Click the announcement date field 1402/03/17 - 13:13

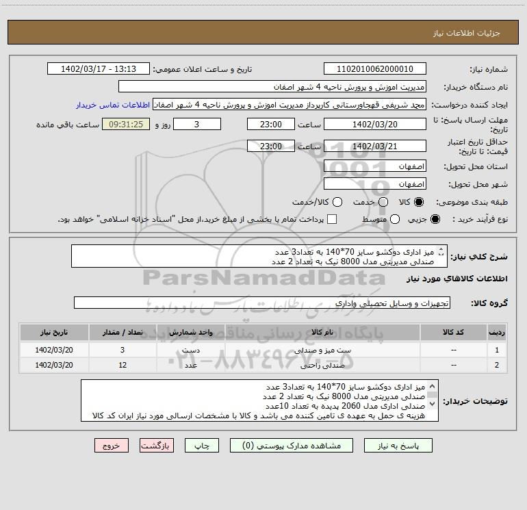pyautogui.click(x=99, y=69)
